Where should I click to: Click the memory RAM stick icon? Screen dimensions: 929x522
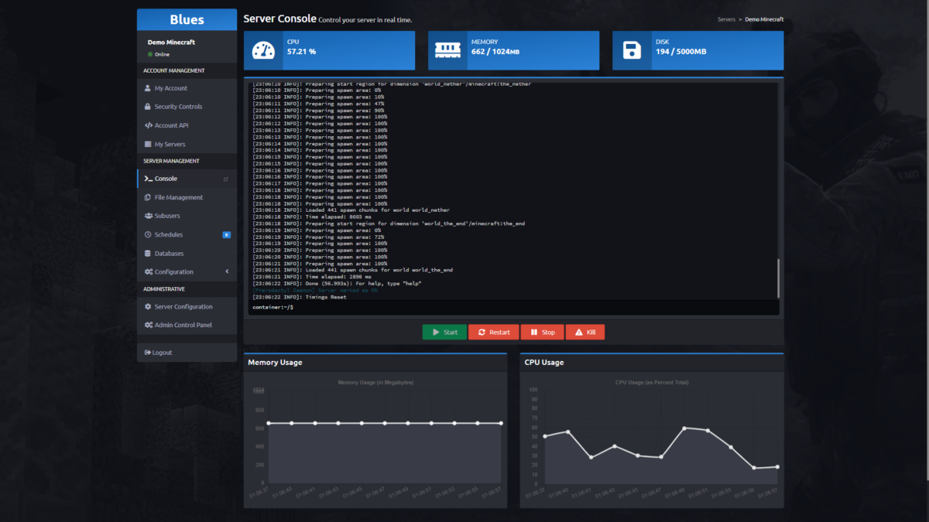pos(447,51)
